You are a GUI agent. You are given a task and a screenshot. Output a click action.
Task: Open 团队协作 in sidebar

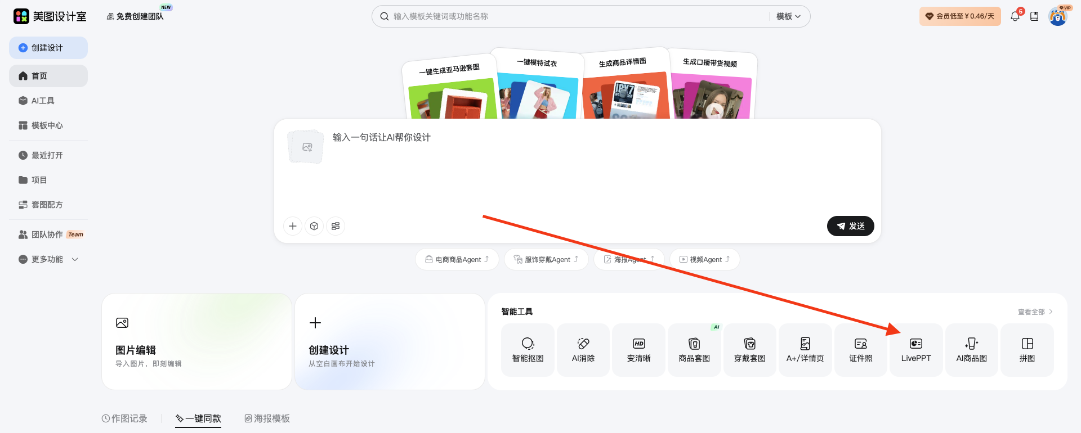(48, 234)
